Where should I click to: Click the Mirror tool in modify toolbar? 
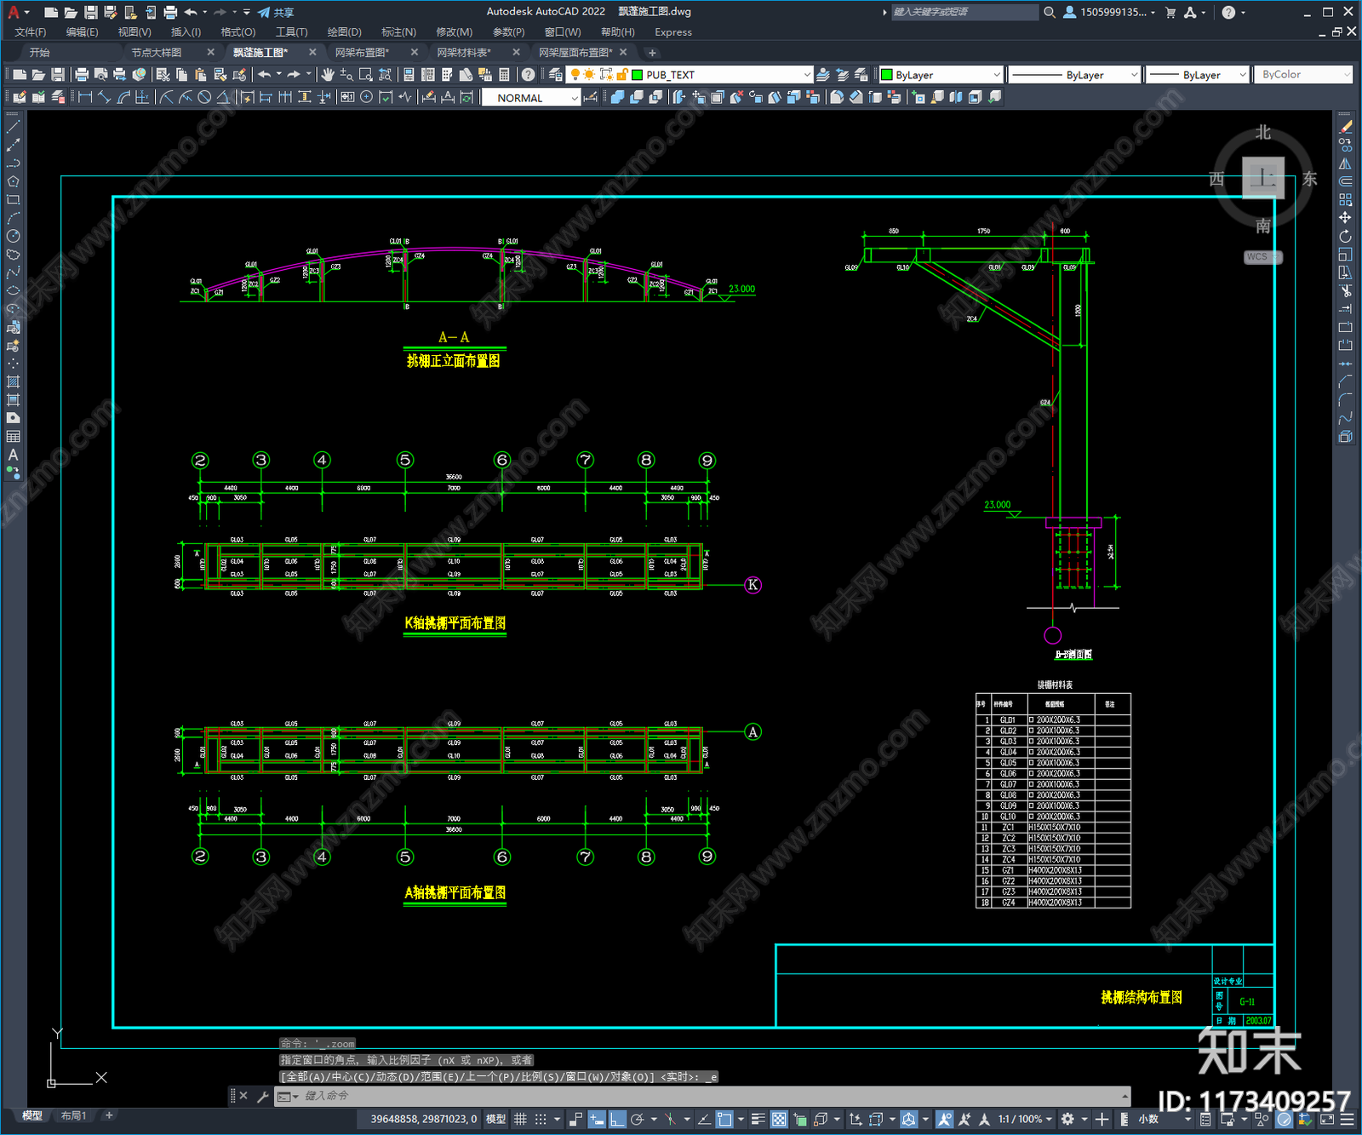(1346, 163)
